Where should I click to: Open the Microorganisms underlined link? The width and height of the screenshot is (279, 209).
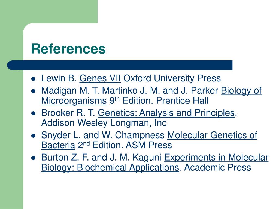(74, 101)
